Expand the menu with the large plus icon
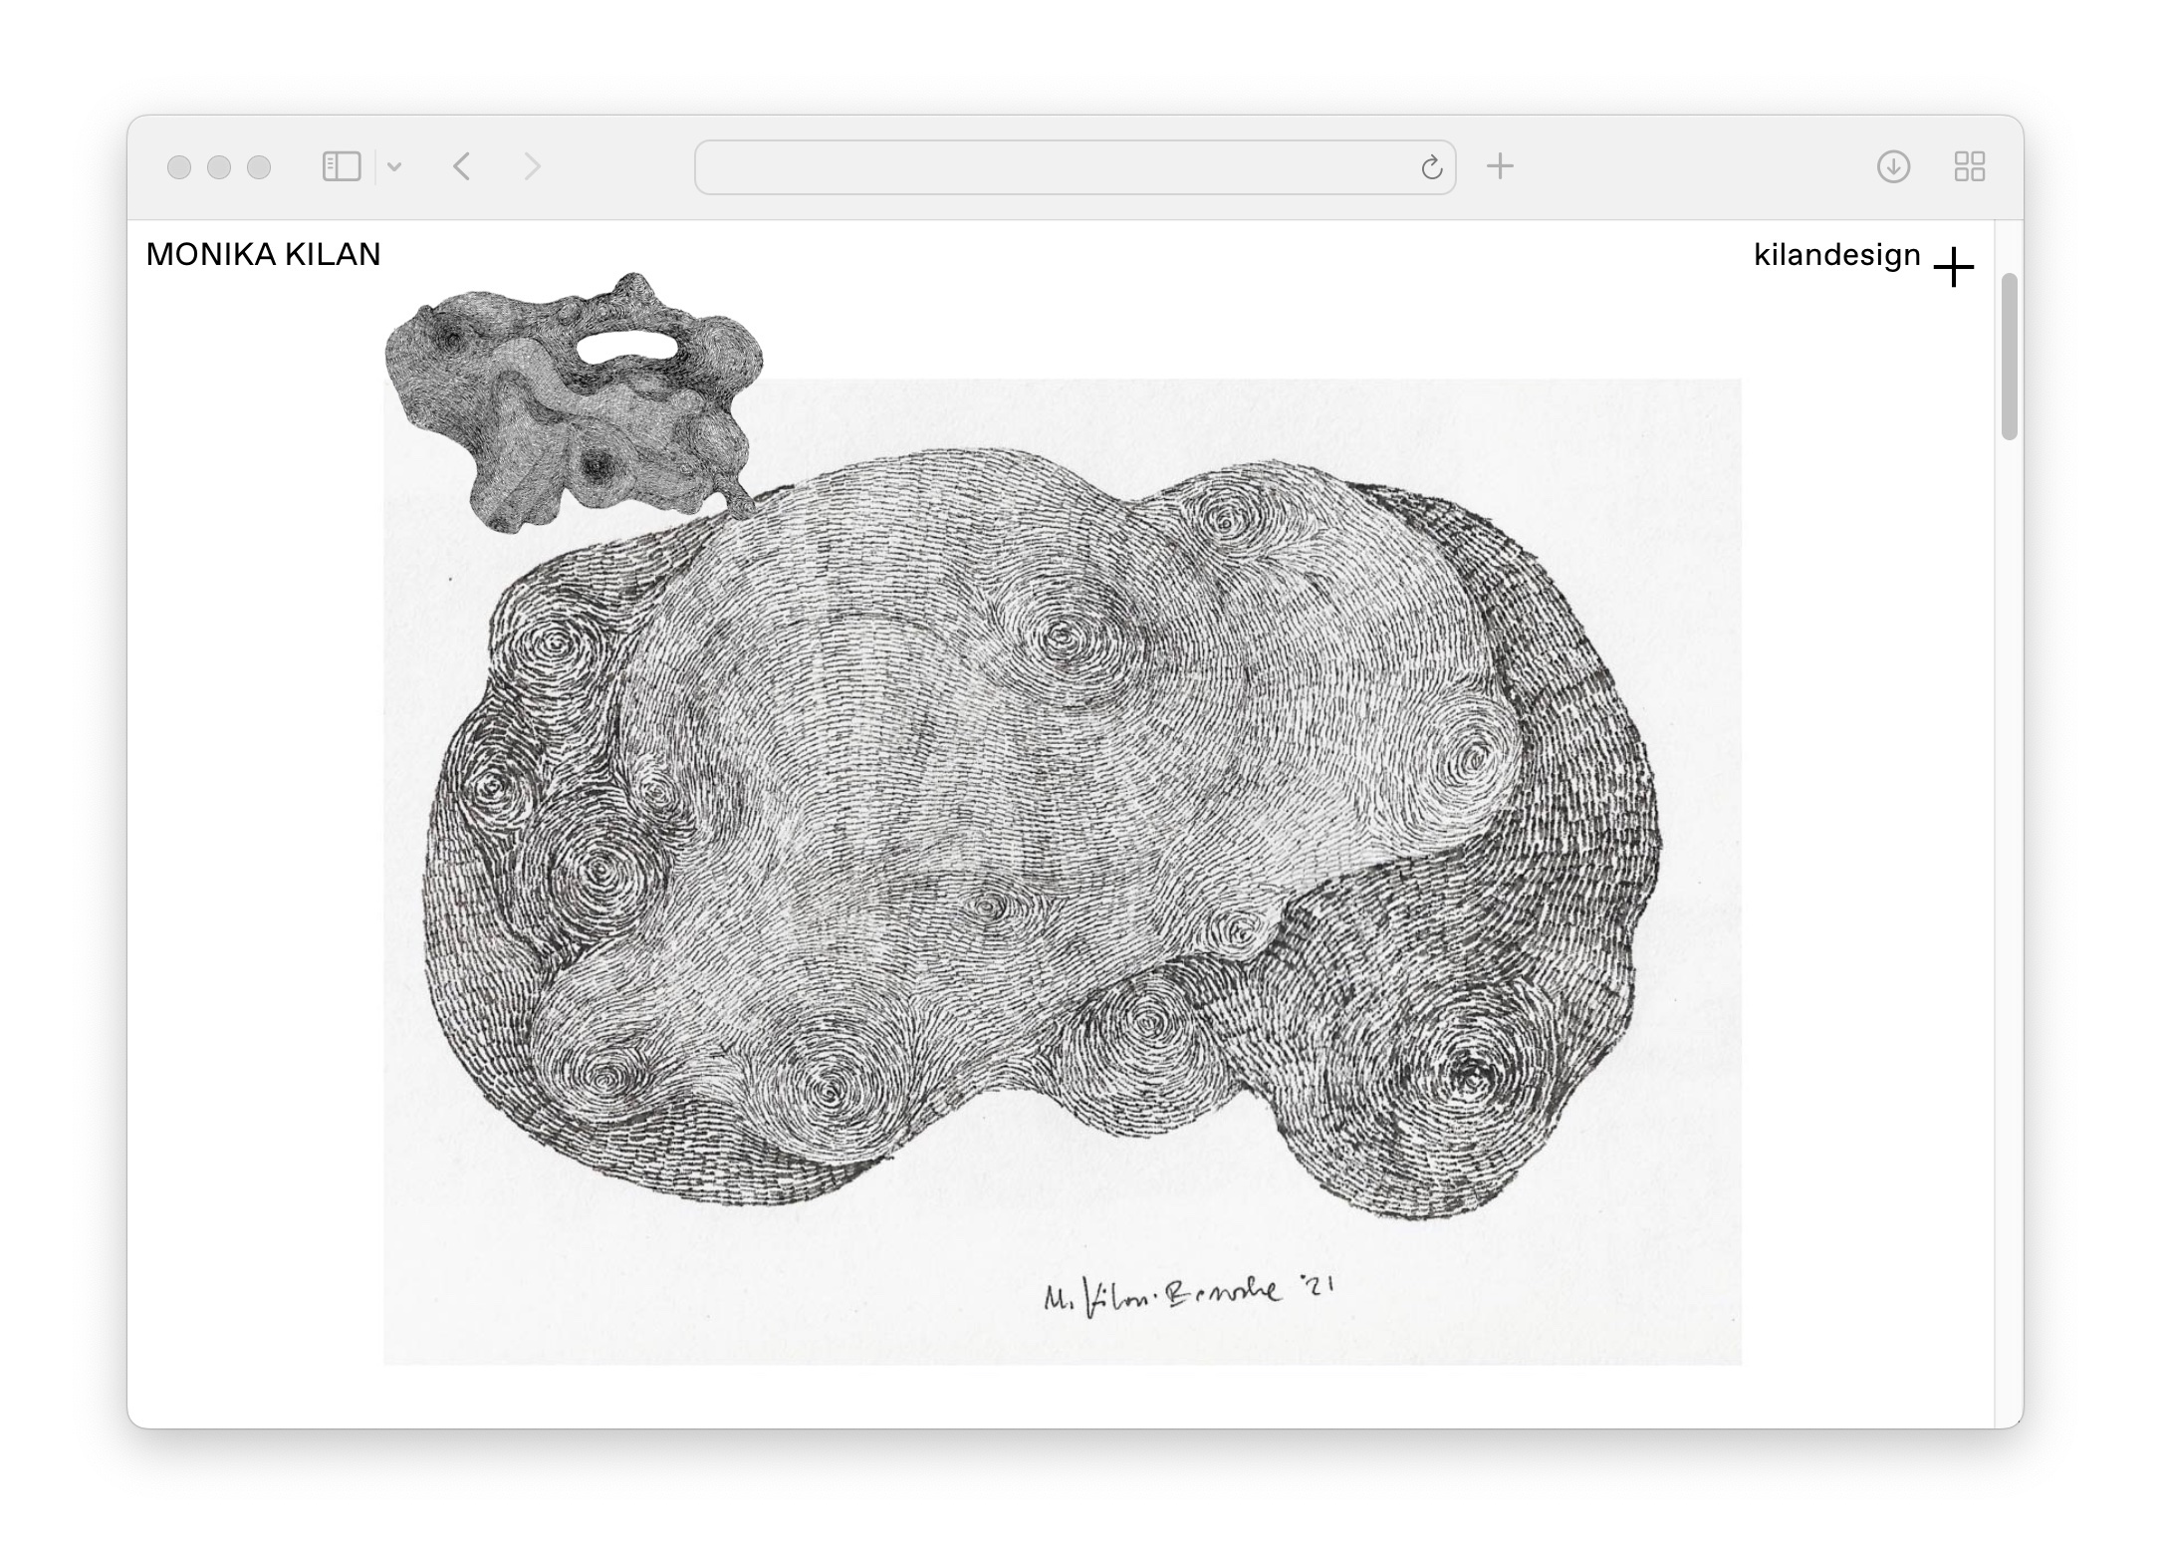 (1953, 268)
